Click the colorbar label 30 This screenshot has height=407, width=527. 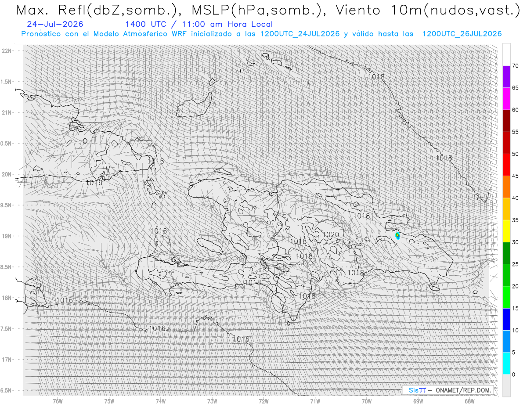tap(515, 242)
